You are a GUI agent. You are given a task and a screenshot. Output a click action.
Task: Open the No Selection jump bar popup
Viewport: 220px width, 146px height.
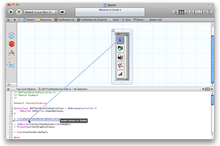click(80, 89)
